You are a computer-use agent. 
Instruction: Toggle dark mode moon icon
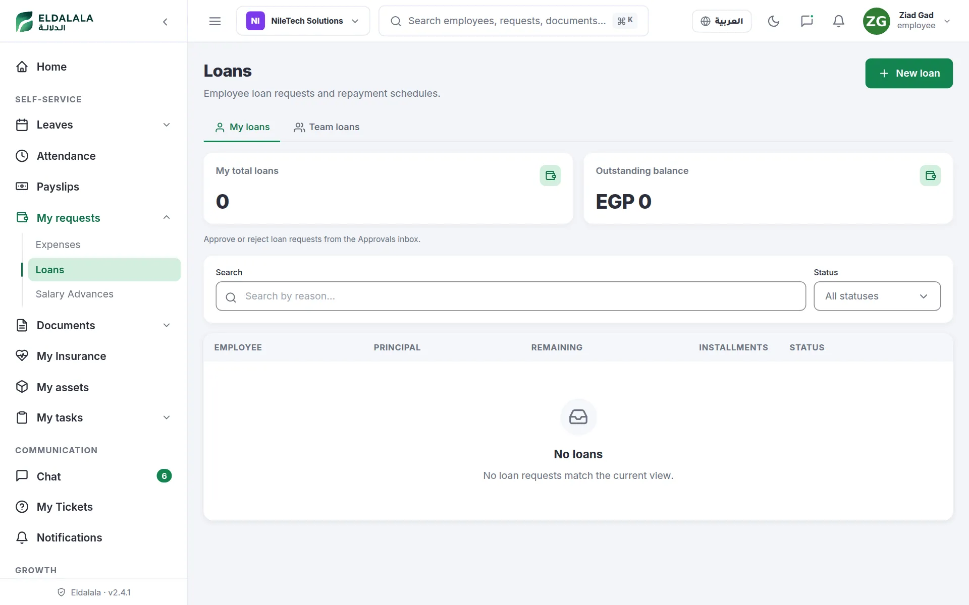pos(774,21)
